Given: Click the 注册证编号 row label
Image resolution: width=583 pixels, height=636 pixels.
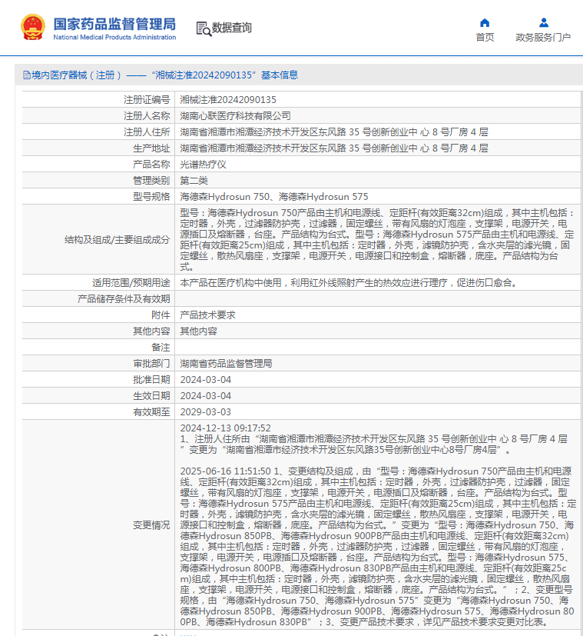Looking at the screenshot, I should point(147,100).
